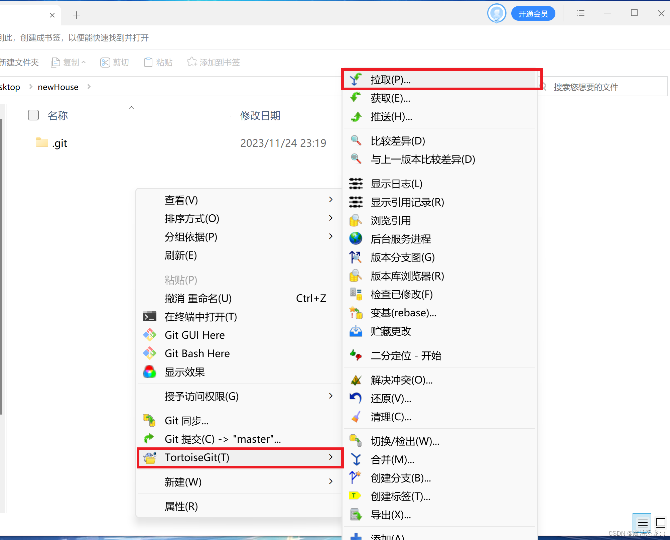Viewport: 670px width, 540px height.
Task: Choose Git 提交(C) -> "master" entry
Action: [223, 439]
